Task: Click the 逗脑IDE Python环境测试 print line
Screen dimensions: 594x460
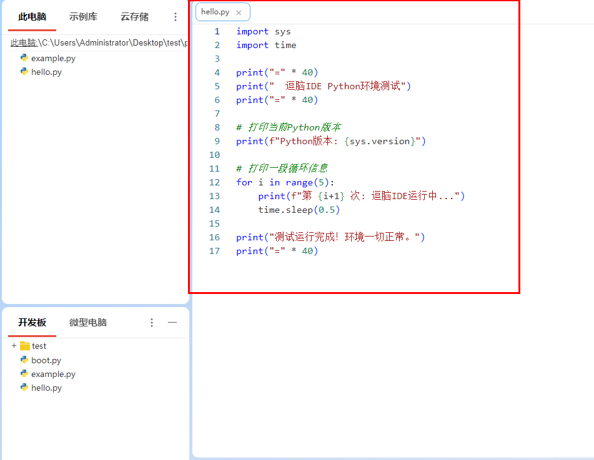Action: (324, 86)
